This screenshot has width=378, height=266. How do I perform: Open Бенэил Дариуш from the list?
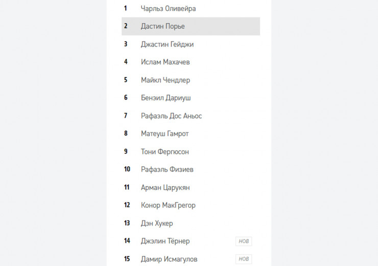[x=166, y=98]
